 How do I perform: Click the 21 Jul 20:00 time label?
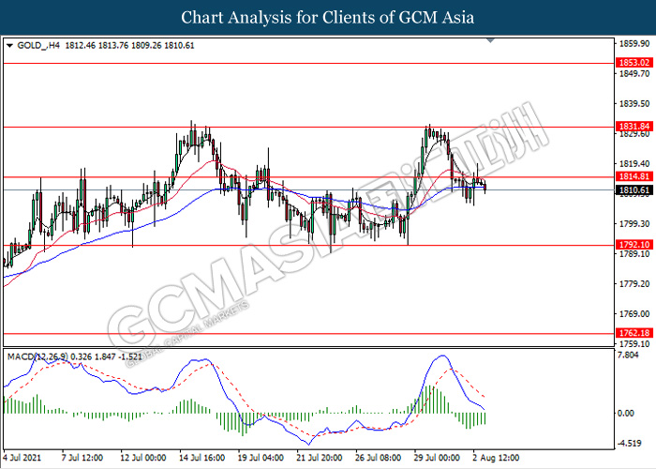(320, 458)
